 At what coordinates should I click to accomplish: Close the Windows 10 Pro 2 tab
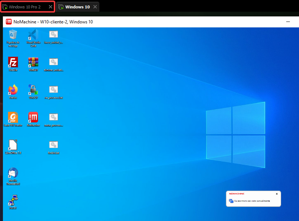pyautogui.click(x=51, y=7)
